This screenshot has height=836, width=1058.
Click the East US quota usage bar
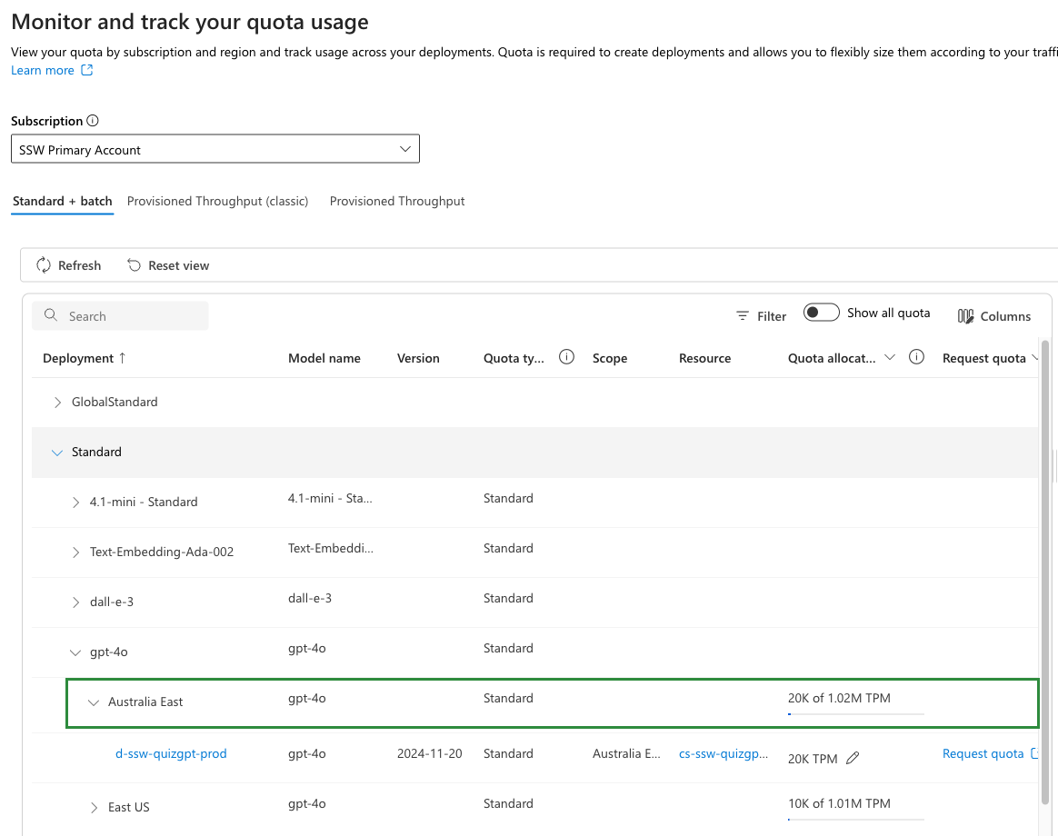click(855, 819)
